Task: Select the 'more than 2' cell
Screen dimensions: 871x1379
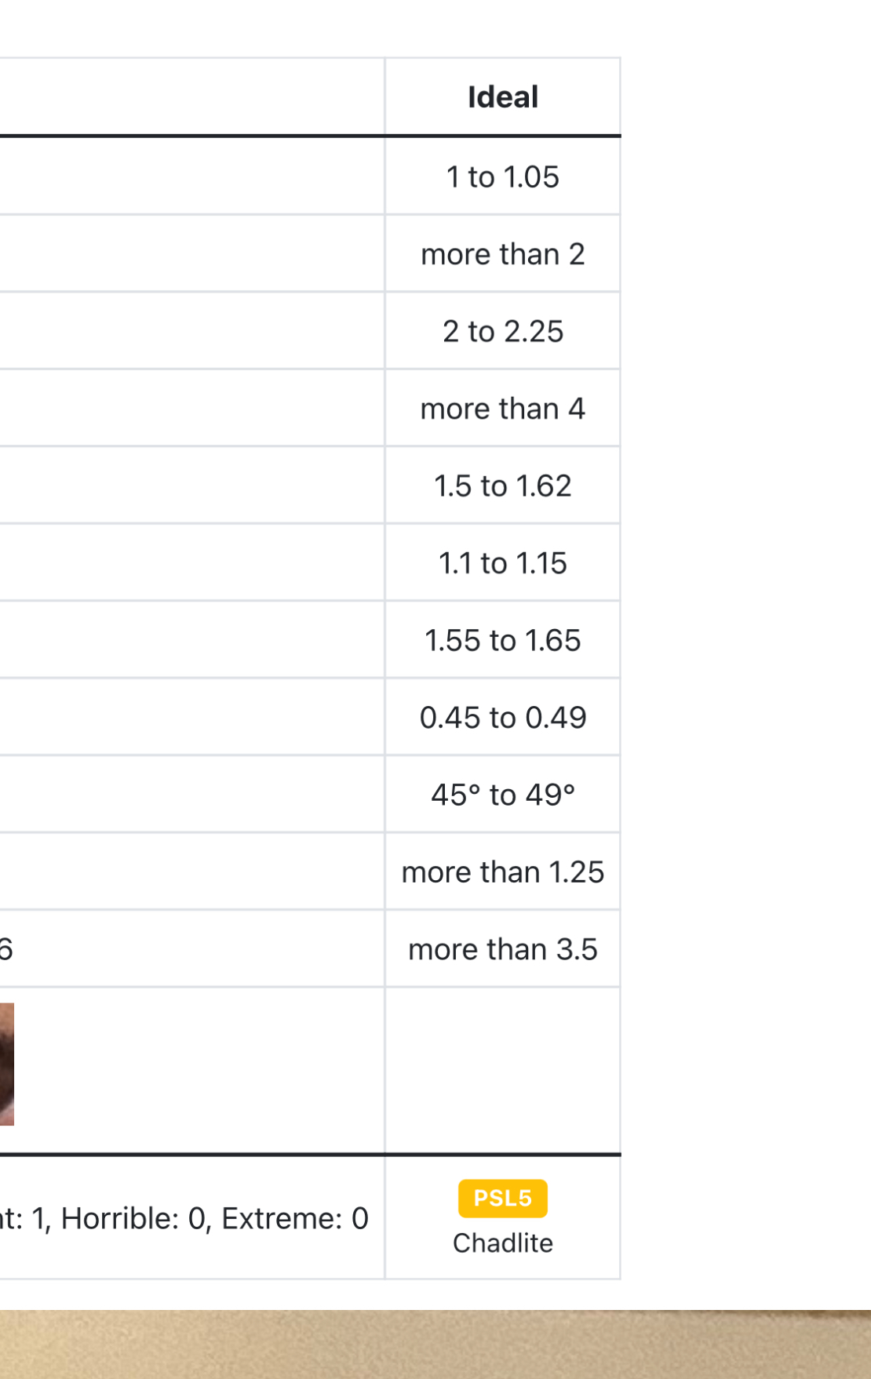Action: (502, 254)
